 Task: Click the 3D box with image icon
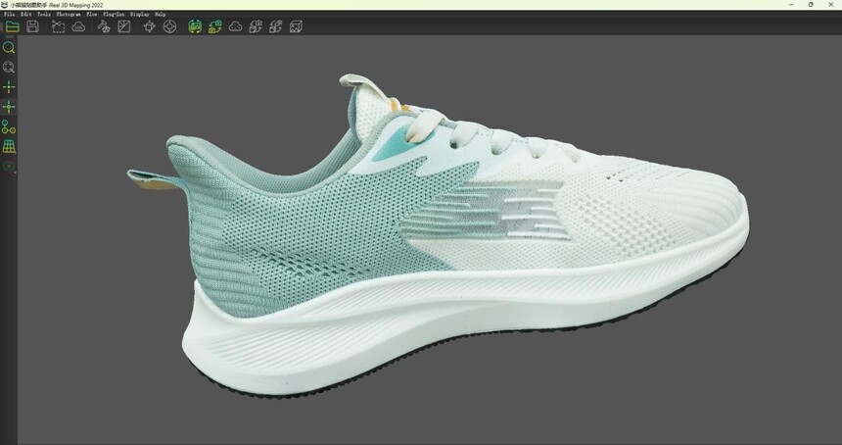296,26
